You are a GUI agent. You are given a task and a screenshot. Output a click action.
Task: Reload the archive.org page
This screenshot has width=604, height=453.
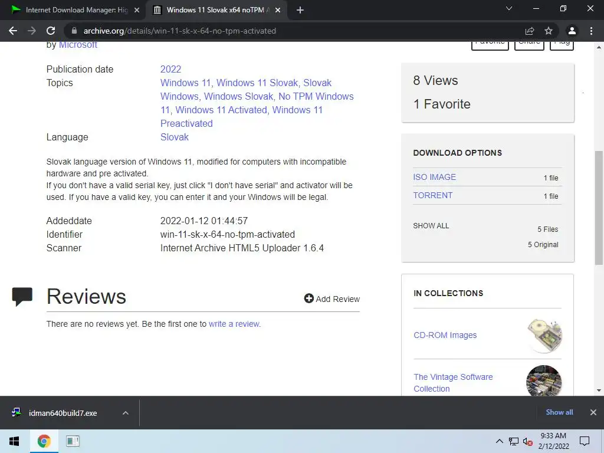[x=51, y=31]
